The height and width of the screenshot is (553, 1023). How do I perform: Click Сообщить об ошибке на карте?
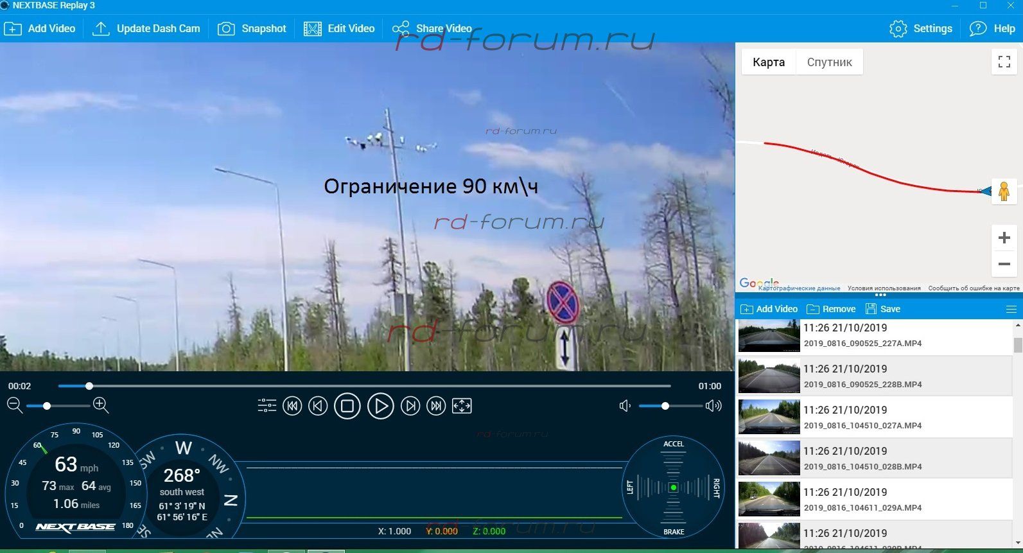974,288
